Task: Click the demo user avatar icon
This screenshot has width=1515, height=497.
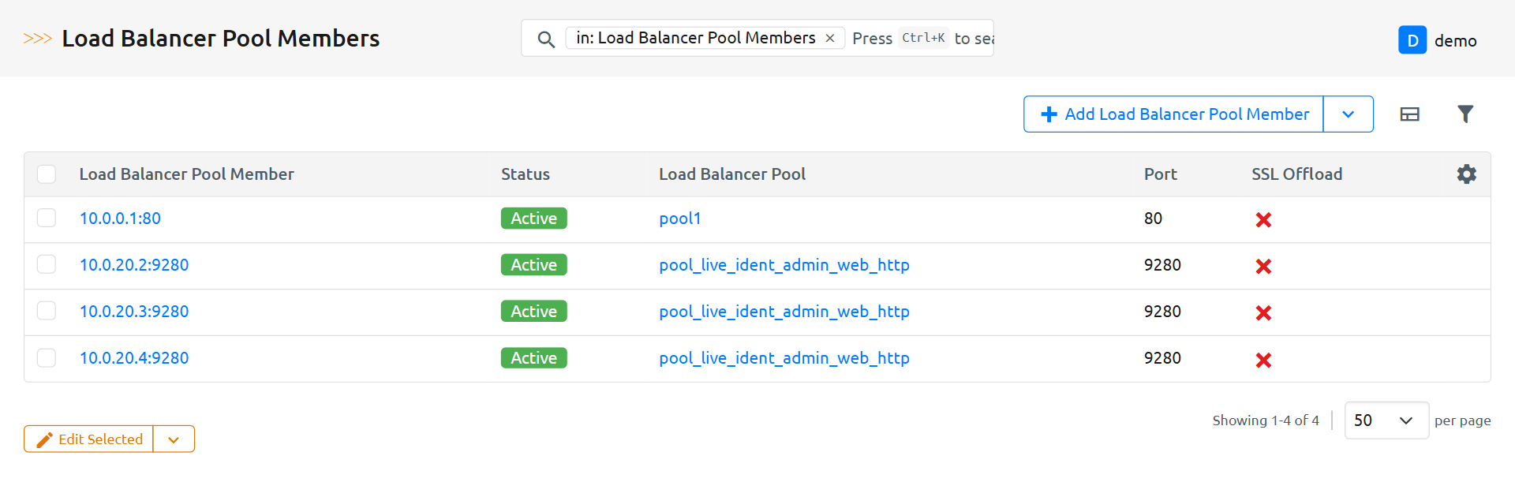Action: [1412, 40]
